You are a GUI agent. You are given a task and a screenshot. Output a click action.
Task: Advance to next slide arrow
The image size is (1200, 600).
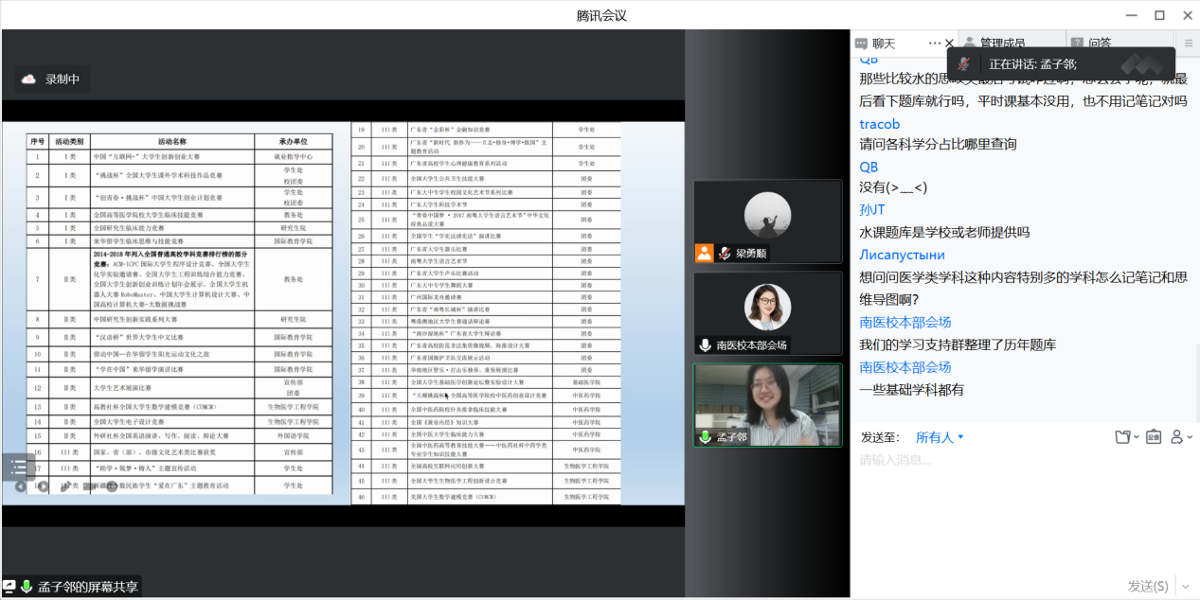[x=44, y=486]
